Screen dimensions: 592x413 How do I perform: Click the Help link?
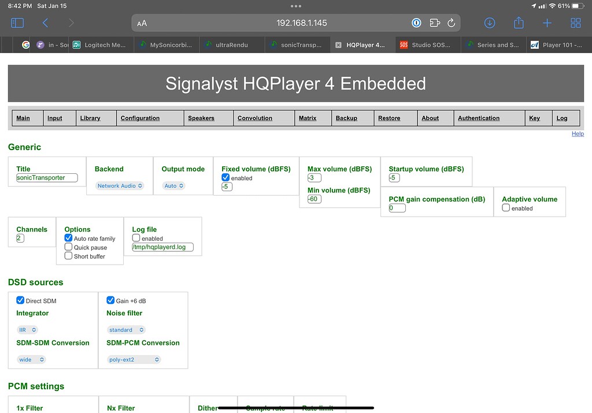[578, 133]
